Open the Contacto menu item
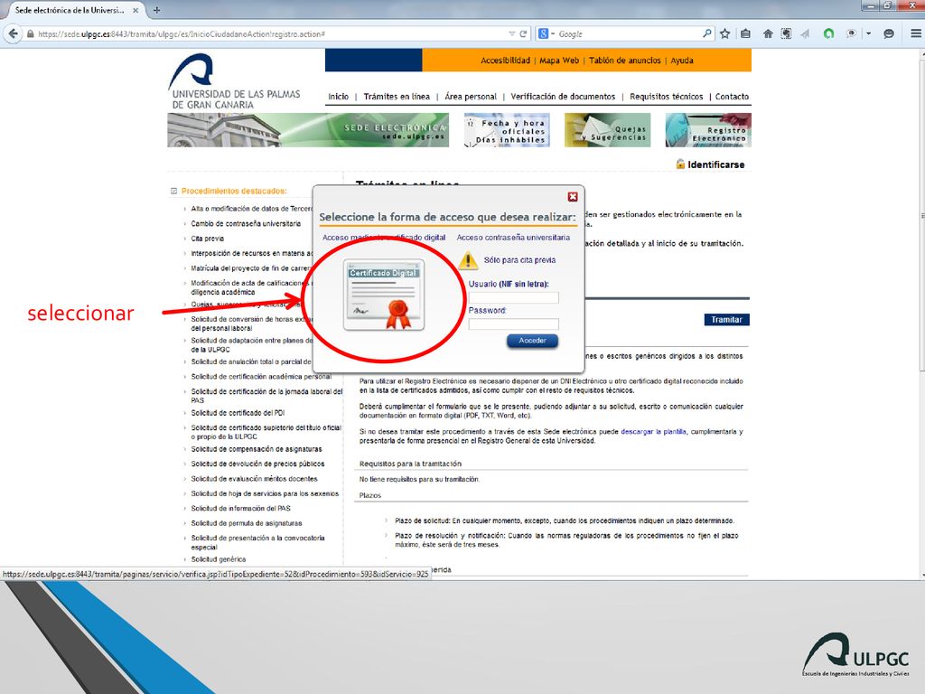 [x=732, y=96]
